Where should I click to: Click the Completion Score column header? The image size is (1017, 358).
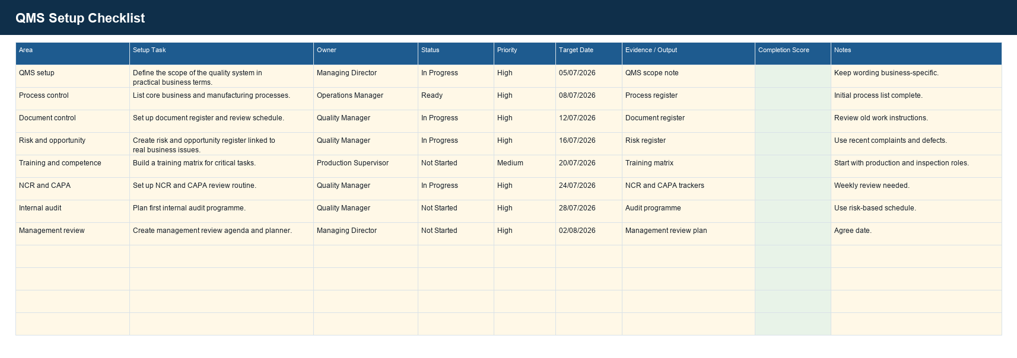[793, 53]
